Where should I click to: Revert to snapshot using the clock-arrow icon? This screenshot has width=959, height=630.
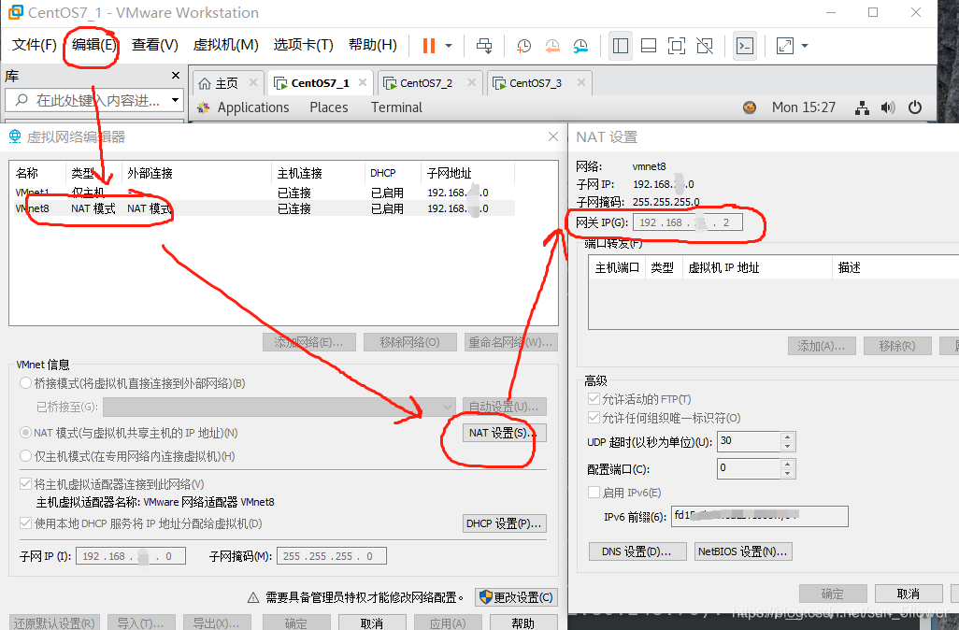(551, 46)
